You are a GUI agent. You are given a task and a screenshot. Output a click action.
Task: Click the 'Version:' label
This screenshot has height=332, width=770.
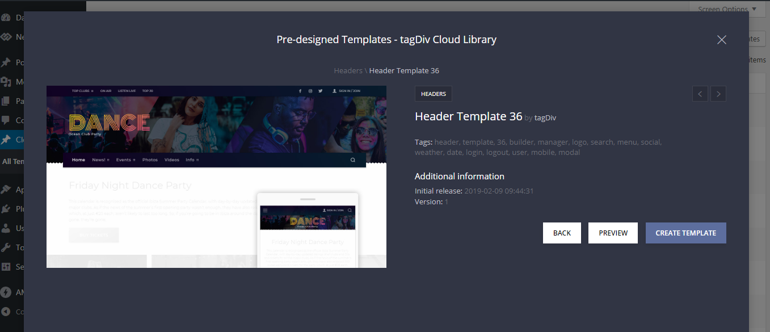tap(428, 201)
